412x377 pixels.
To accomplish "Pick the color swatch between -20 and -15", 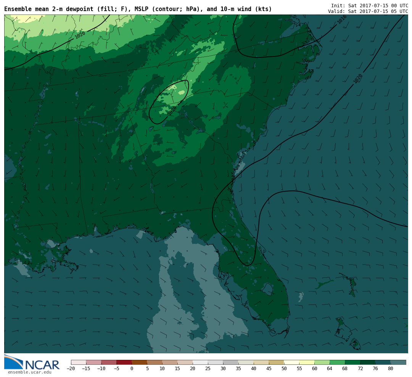I will (x=78, y=362).
